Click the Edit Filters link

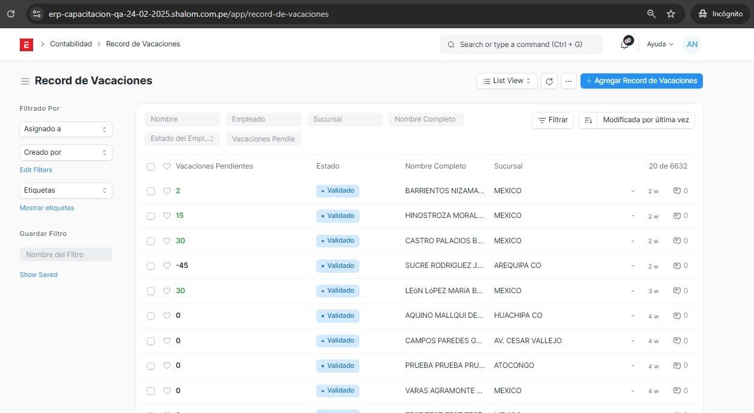click(36, 170)
